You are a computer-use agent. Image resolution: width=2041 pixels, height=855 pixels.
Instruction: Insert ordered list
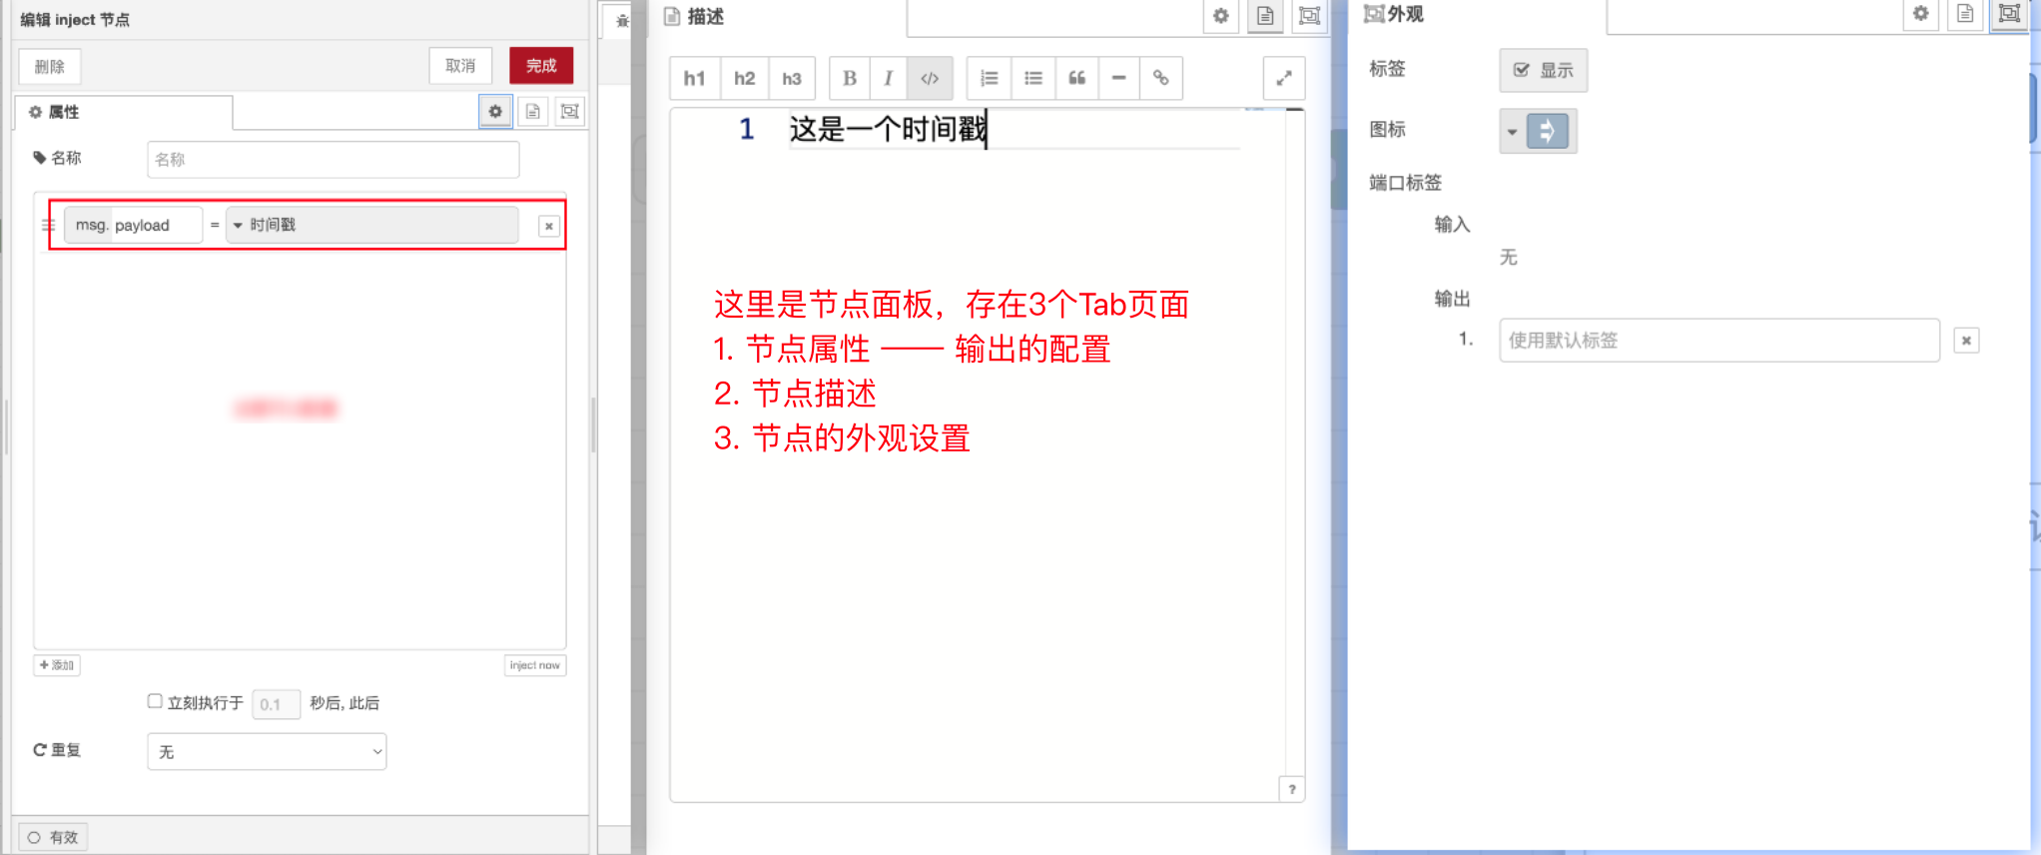coord(990,79)
